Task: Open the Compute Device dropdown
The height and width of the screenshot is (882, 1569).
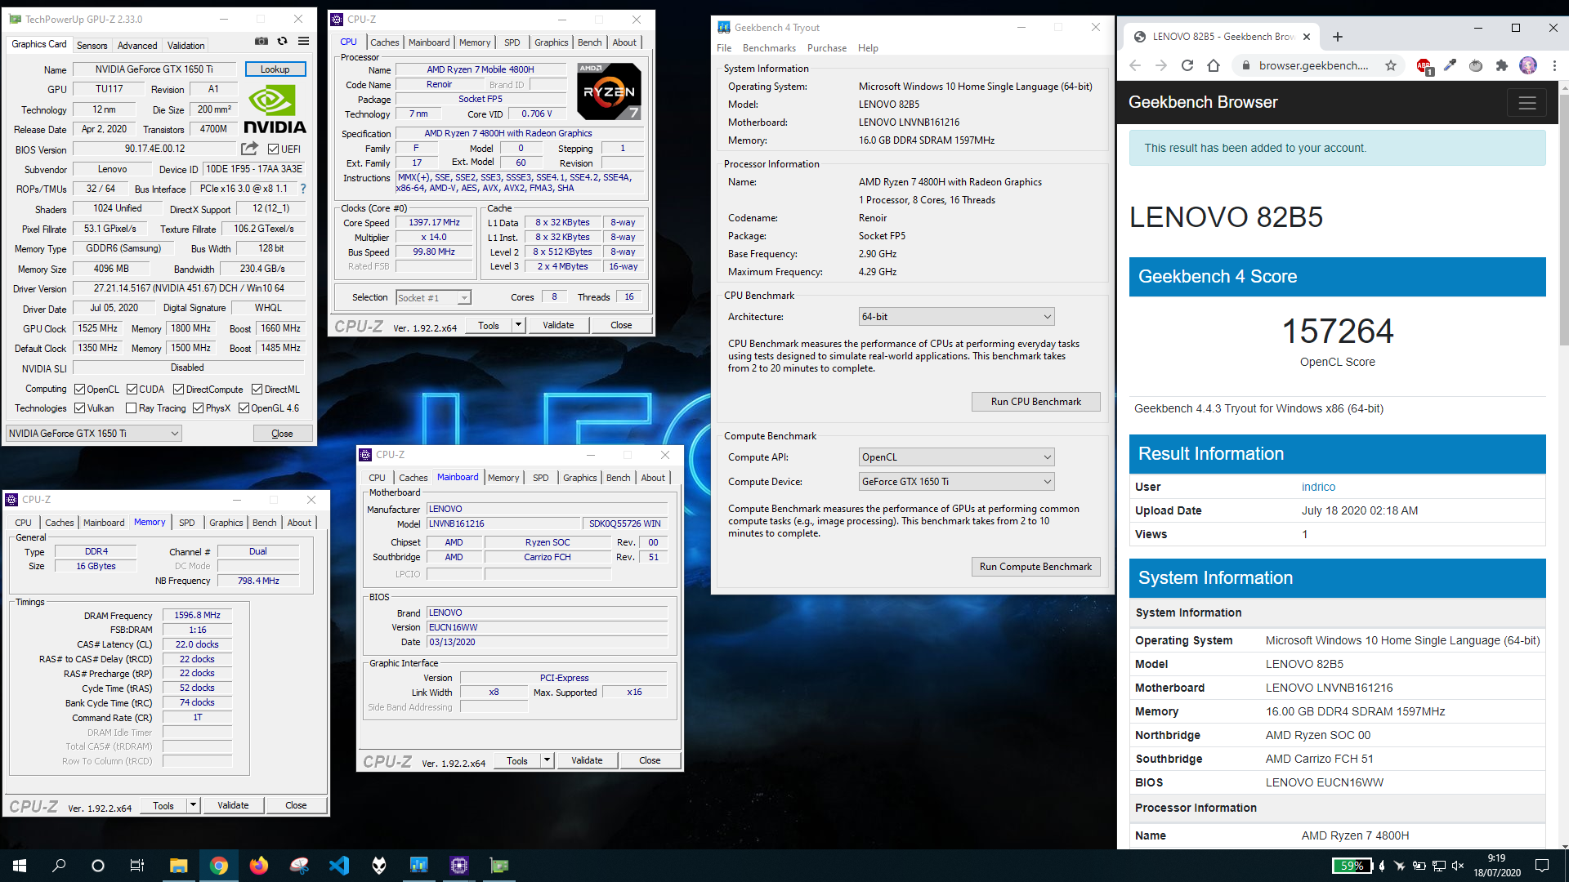Action: pyautogui.click(x=956, y=482)
